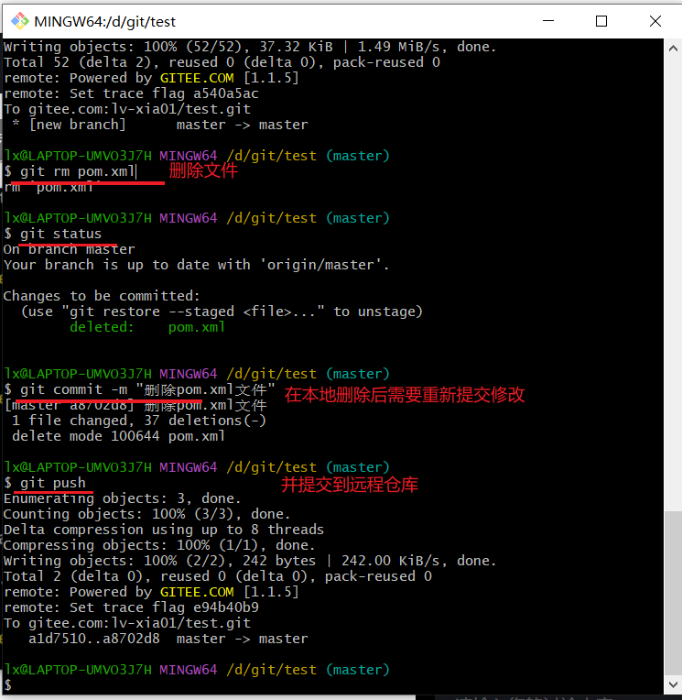Minimize the MINGW64 terminal window
Image resolution: width=682 pixels, height=700 pixels.
point(548,21)
